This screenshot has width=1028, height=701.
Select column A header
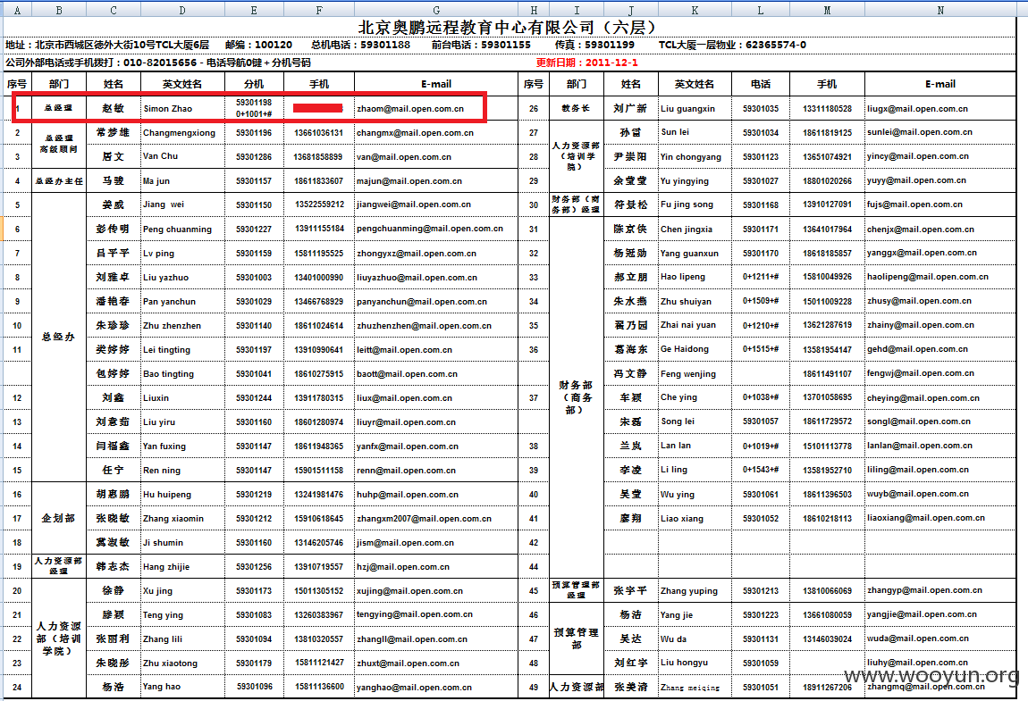click(17, 10)
